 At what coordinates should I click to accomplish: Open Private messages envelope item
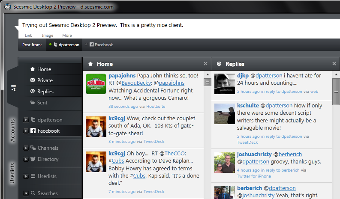[x=42, y=80]
